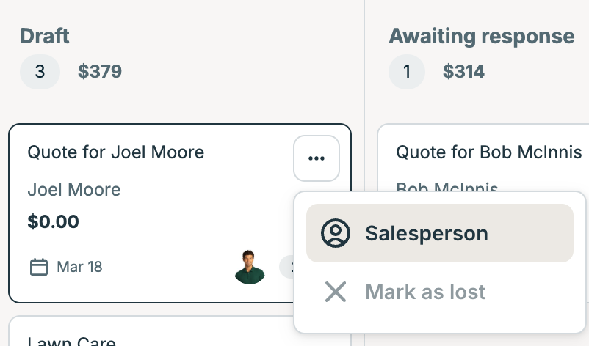Click the Joel Moore client name

[73, 190]
